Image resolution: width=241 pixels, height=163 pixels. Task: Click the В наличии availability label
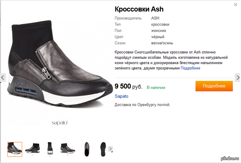[x=156, y=87]
